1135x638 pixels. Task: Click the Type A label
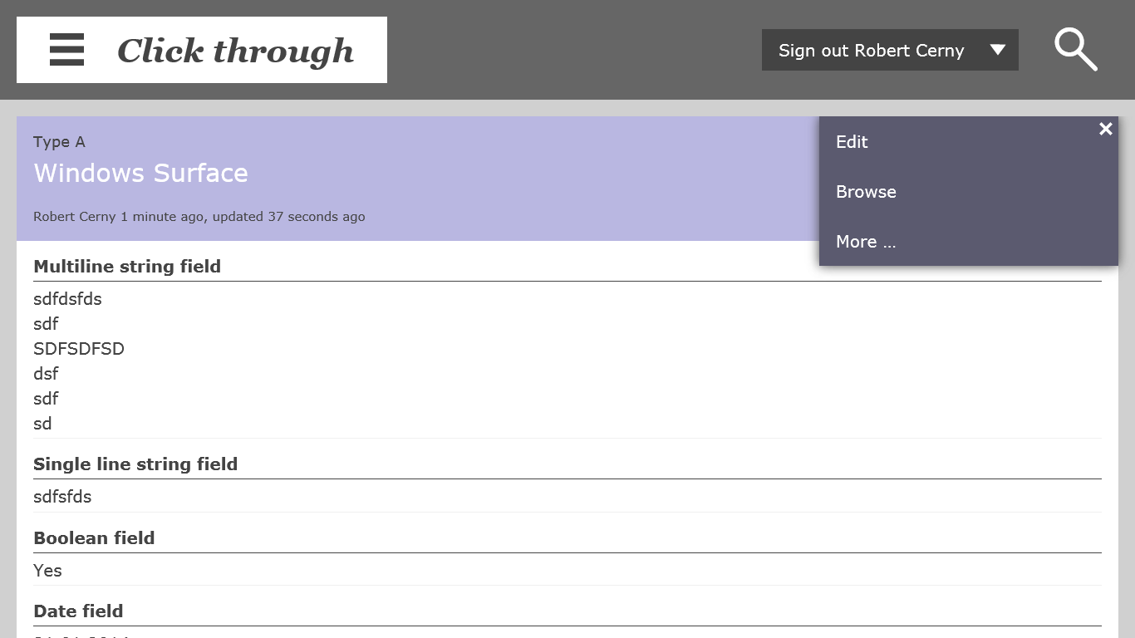(59, 142)
